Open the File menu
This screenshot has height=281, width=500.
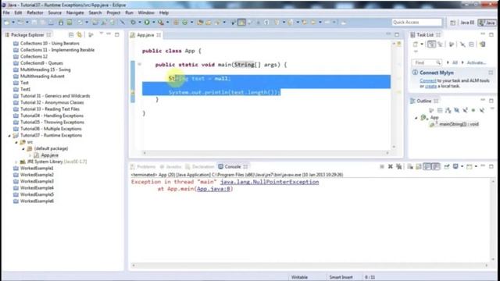tap(6, 12)
